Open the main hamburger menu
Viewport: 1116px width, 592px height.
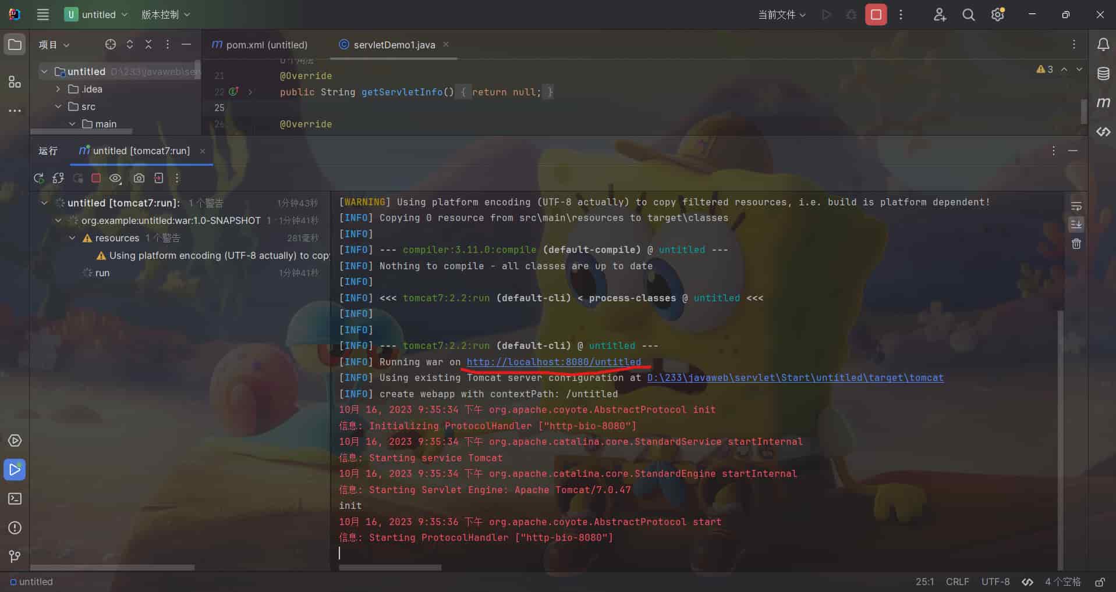(x=43, y=15)
